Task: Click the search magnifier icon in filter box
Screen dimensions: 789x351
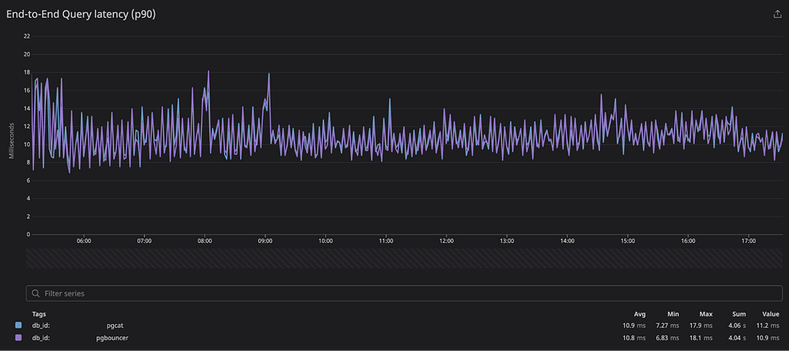Action: (x=35, y=293)
